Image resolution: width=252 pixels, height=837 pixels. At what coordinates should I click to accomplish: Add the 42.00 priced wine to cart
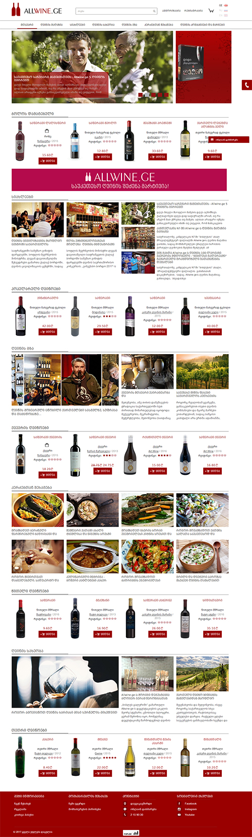(x=48, y=332)
